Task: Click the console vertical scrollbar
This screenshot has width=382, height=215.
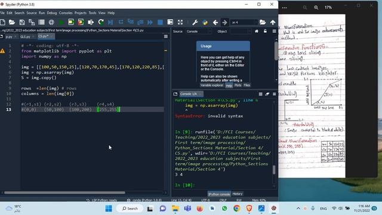Action: 274,170
